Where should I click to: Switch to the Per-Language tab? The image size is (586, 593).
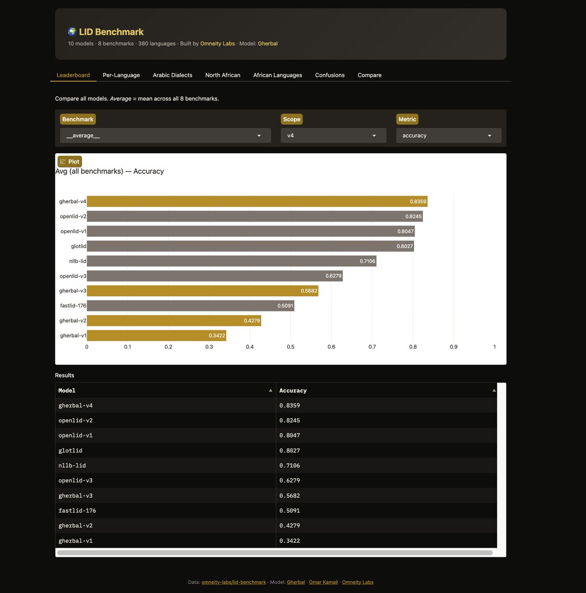pos(121,75)
